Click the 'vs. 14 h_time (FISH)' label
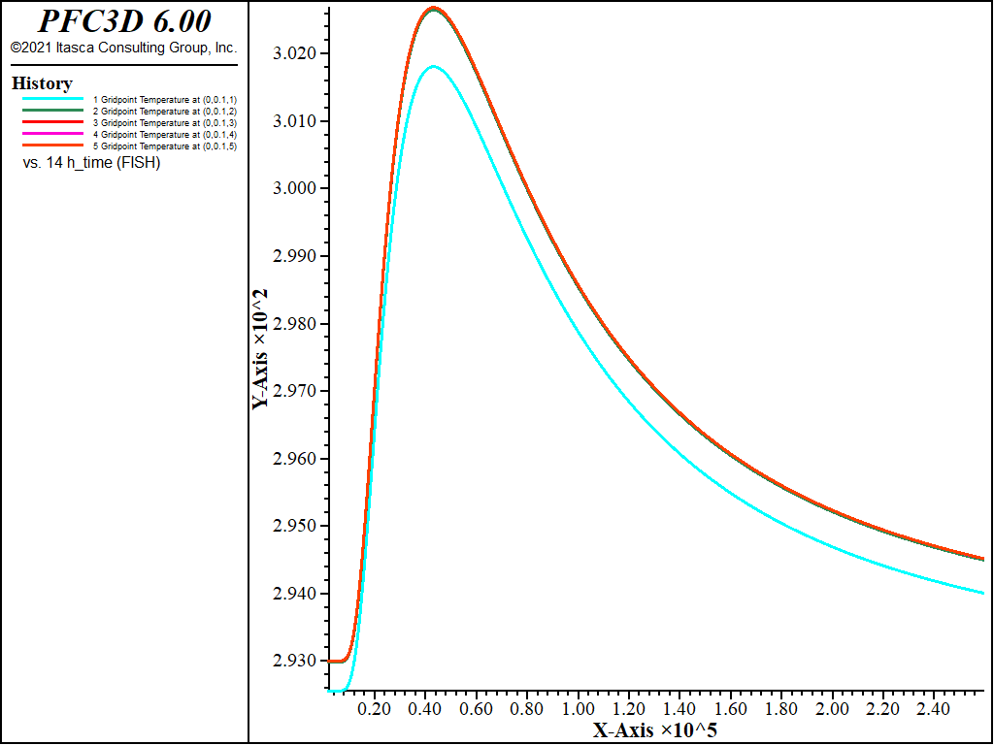Image resolution: width=994 pixels, height=745 pixels. (x=91, y=163)
